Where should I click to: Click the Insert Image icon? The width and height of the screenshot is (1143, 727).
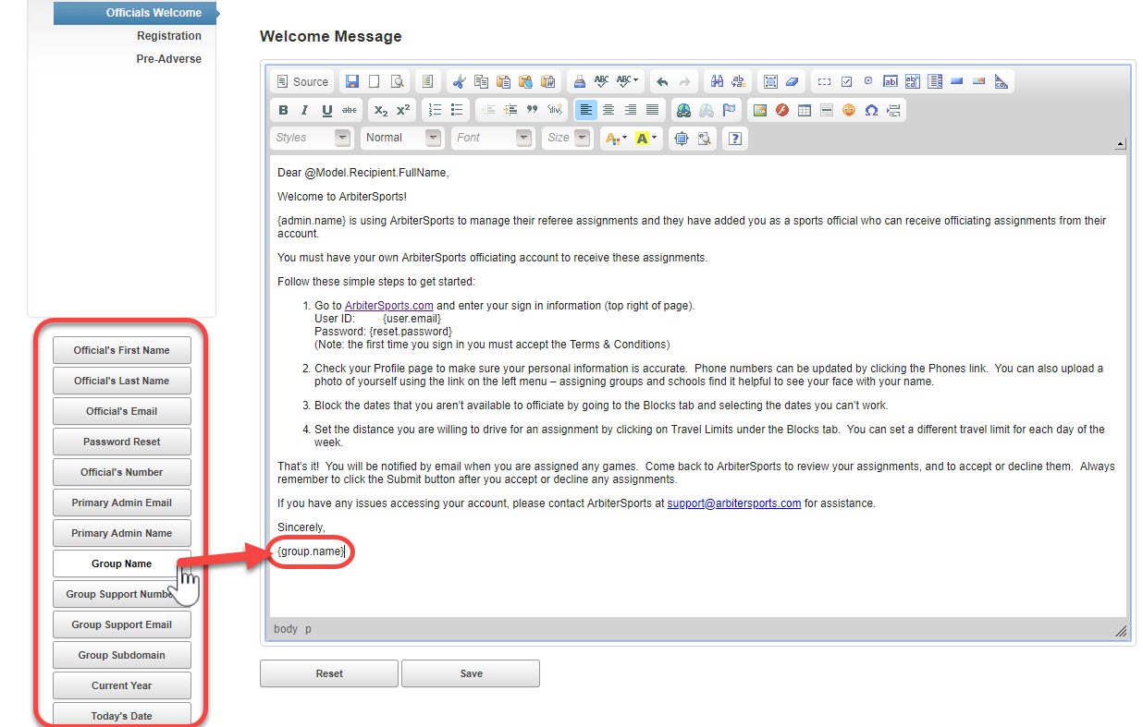pos(760,110)
